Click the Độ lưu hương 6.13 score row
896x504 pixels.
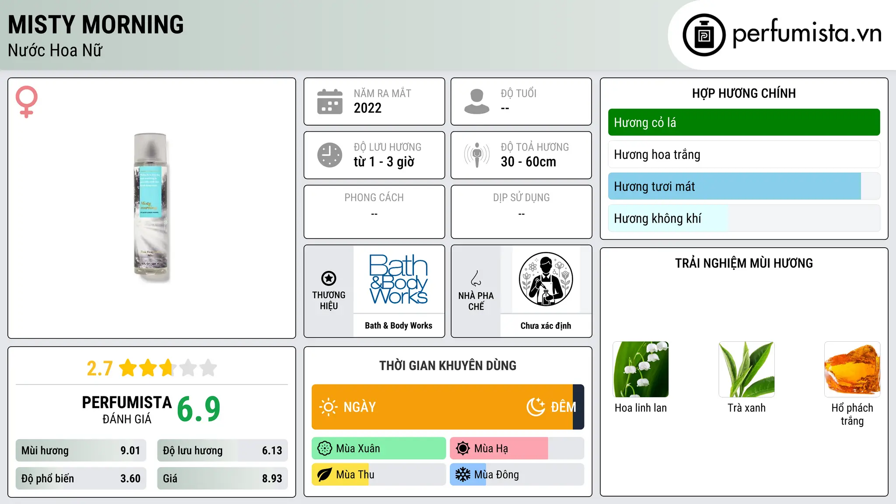click(222, 451)
